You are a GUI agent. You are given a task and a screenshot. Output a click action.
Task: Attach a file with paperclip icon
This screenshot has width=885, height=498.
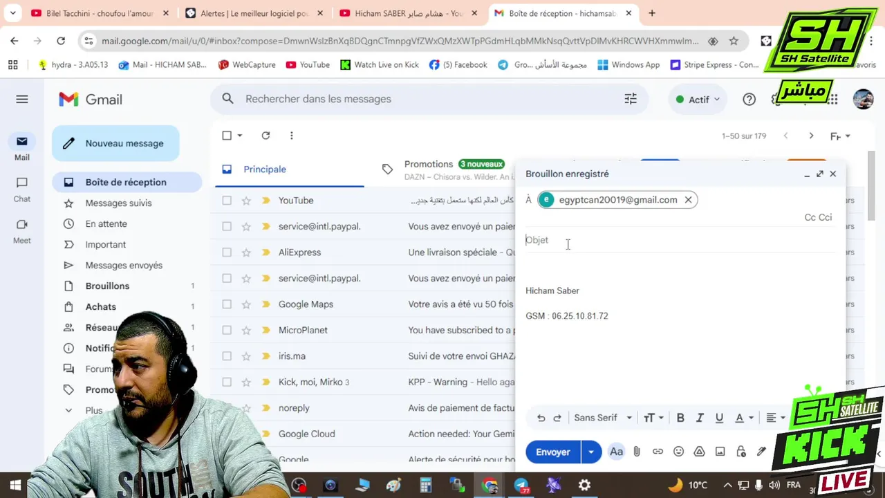pos(637,452)
